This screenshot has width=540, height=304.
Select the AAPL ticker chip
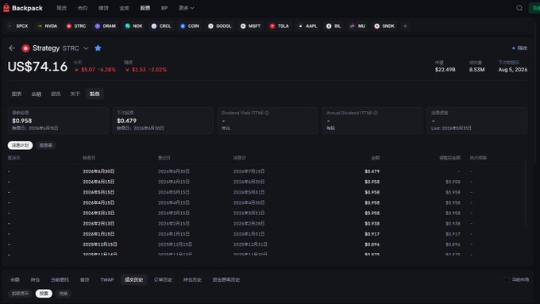(x=308, y=26)
